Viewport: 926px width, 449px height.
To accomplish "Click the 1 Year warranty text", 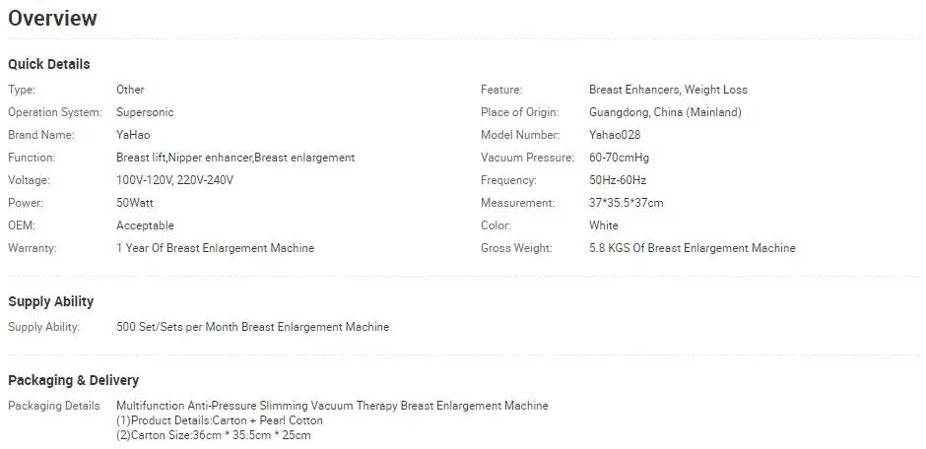I will (x=215, y=248).
